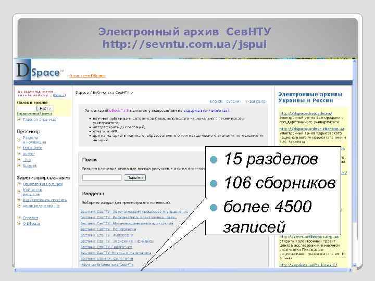Click the page's horizontal scrollbar
The height and width of the screenshot is (281, 375).
[183, 270]
